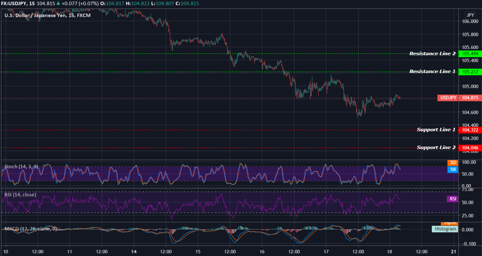Viewport: 482px width, 256px height.
Task: Click the 104.200 price axis value
Action: click(470, 138)
